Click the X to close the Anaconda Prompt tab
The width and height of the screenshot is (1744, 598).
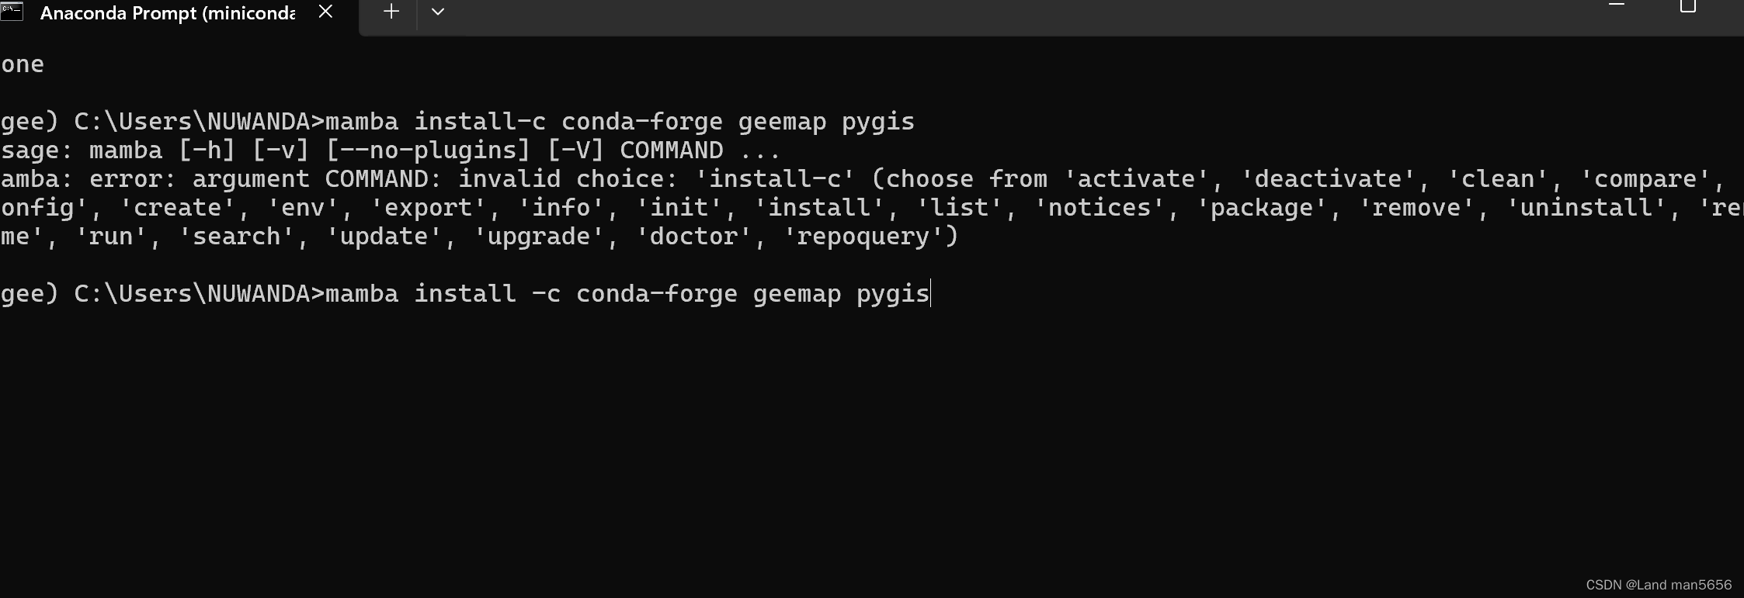point(325,12)
